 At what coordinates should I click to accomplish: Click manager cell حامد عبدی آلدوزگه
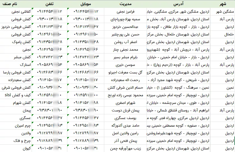coord(125,126)
